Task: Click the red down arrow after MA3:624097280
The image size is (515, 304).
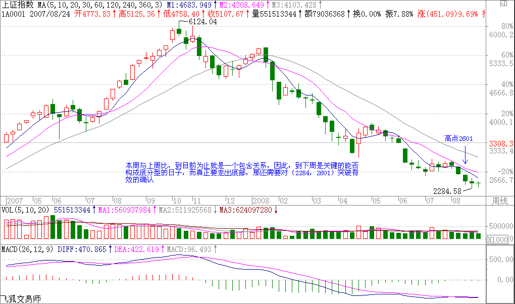Action: (x=276, y=210)
